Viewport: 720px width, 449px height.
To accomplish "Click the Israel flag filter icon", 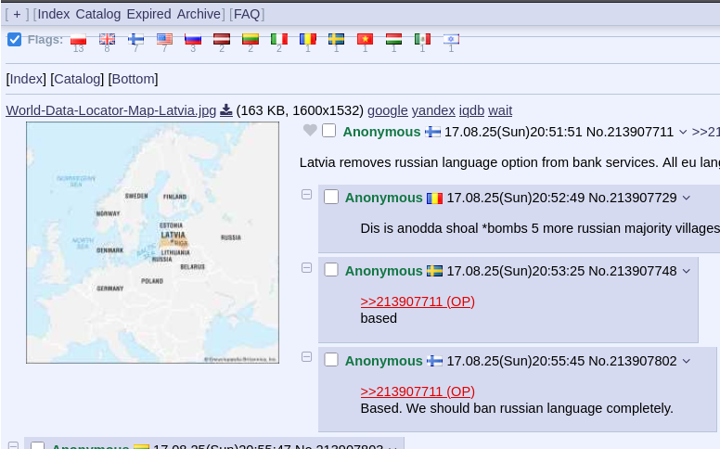I will [451, 40].
